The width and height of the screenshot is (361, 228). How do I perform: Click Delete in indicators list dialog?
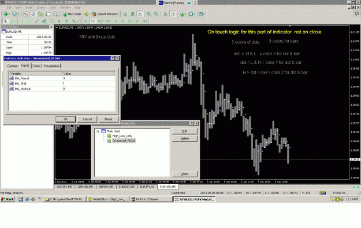point(185,139)
